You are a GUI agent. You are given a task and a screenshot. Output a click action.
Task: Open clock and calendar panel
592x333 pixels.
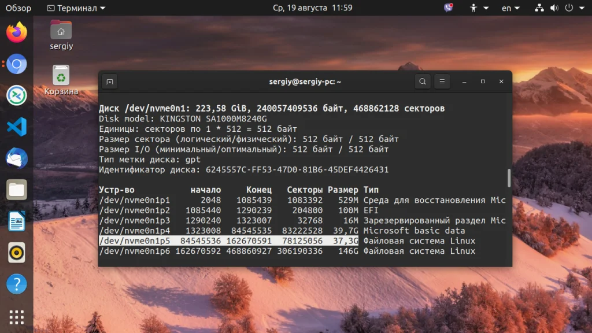click(313, 8)
